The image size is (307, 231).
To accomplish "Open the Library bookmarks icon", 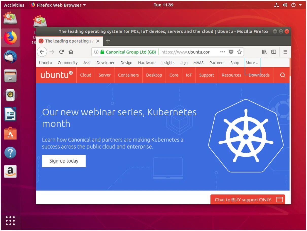I will (264, 52).
